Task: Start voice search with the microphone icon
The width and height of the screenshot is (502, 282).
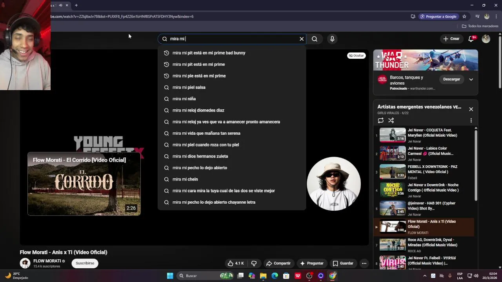Action: click(x=332, y=39)
